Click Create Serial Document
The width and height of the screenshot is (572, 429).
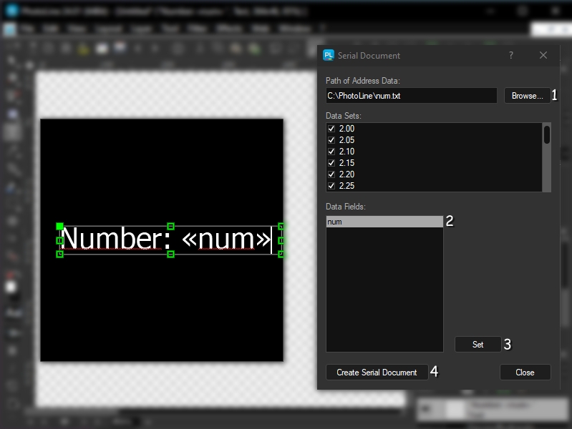pyautogui.click(x=377, y=372)
